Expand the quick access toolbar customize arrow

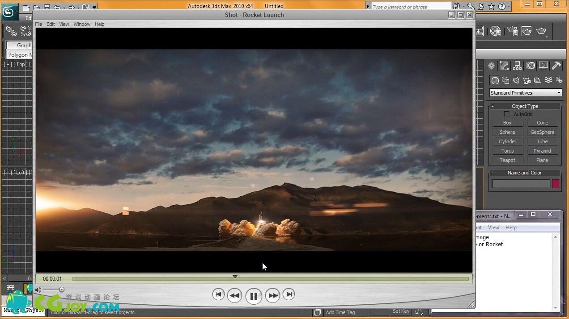(x=94, y=7)
